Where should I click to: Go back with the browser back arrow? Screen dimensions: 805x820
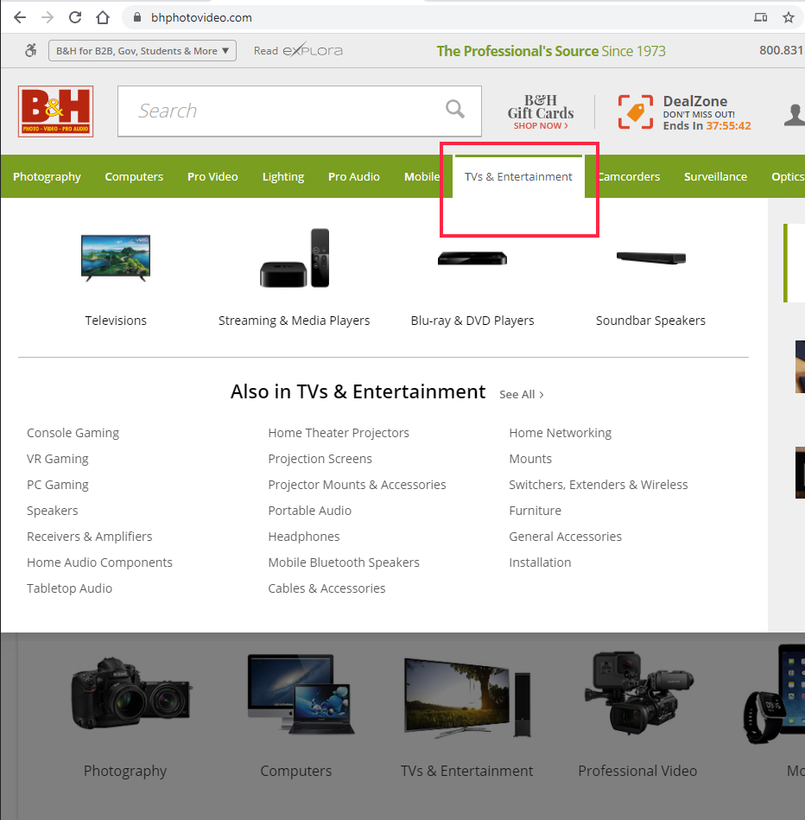[20, 17]
